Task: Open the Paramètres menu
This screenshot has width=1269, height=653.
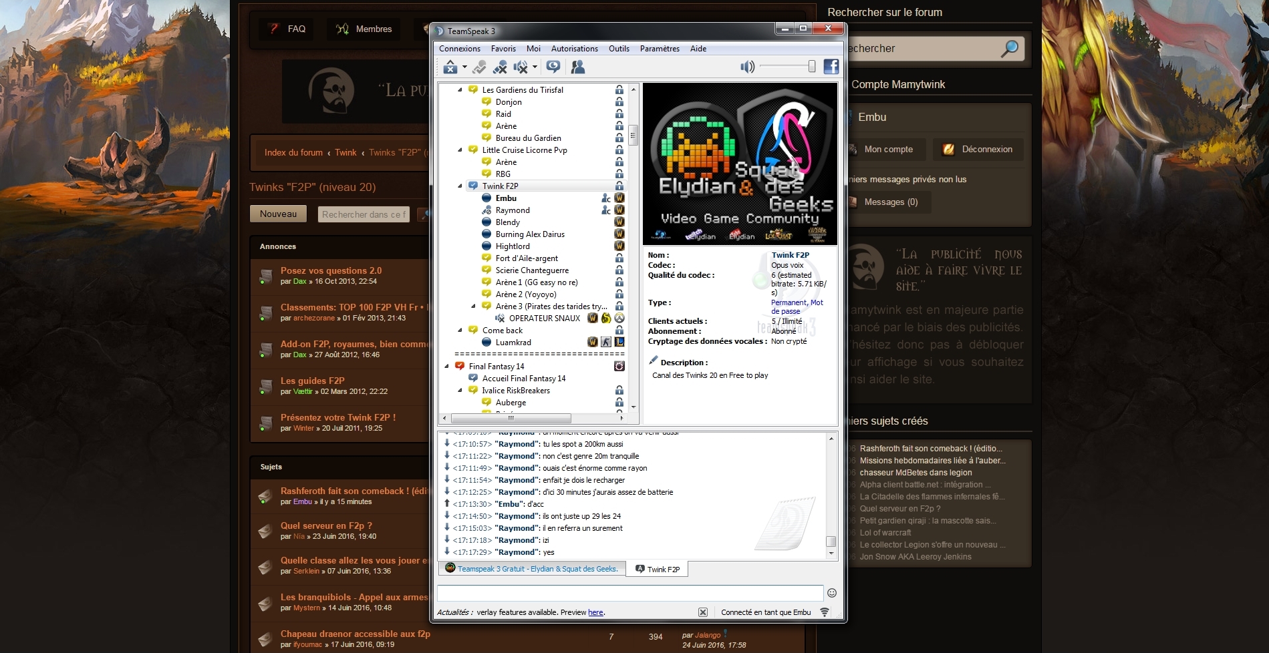Action: click(x=660, y=49)
